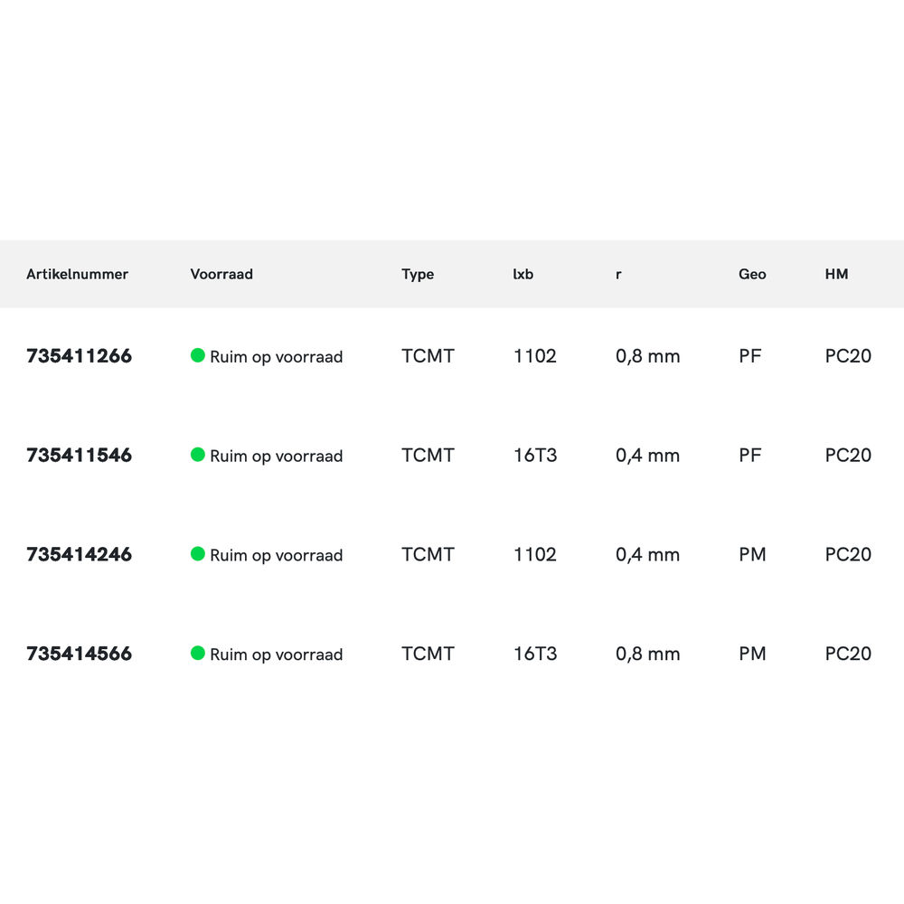Click the green availability dot for 735414246
904x904 pixels.
198,554
